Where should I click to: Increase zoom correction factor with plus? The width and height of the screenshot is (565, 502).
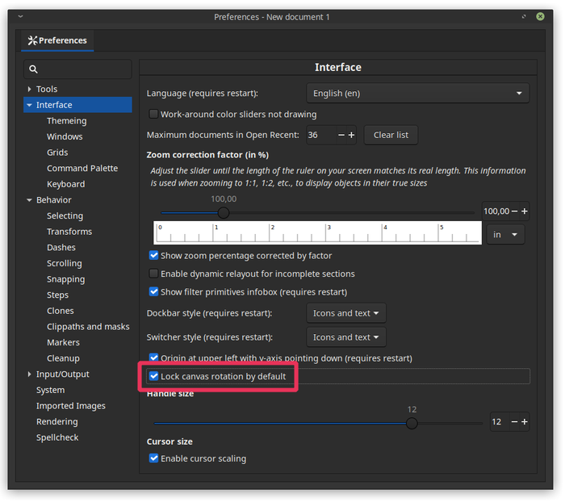(524, 211)
